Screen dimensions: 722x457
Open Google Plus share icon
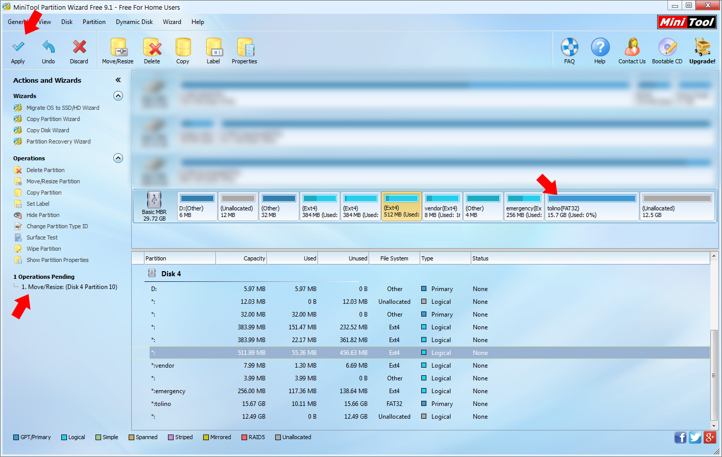[x=710, y=437]
